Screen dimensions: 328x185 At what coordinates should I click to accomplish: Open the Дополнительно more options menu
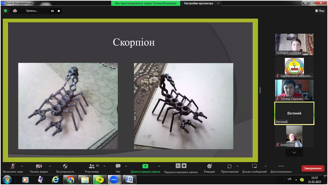point(281,168)
